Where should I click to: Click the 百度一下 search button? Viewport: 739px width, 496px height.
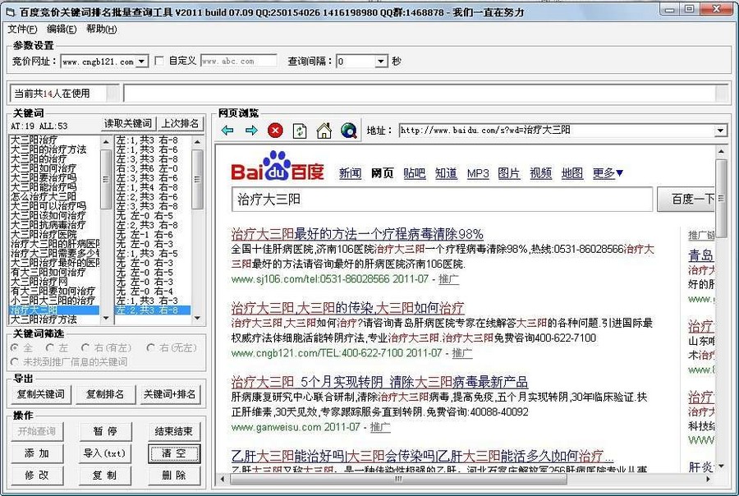pos(686,199)
